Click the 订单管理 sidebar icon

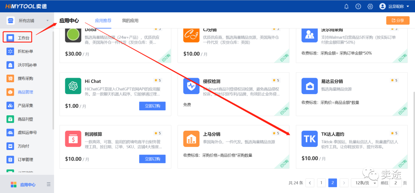10,160
